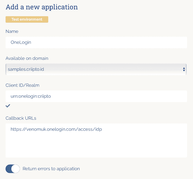The width and height of the screenshot is (193, 179).
Task: Click the Test environment badge
Action: [27, 20]
